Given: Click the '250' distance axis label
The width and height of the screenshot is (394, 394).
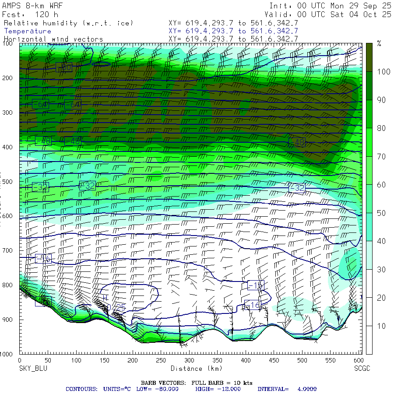Looking at the screenshot, I should pyautogui.click(x=161, y=360).
